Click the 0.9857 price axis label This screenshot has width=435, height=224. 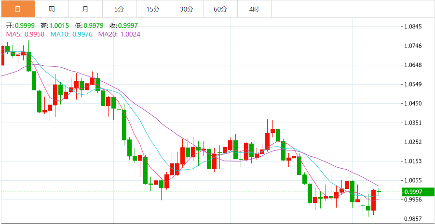pos(413,218)
